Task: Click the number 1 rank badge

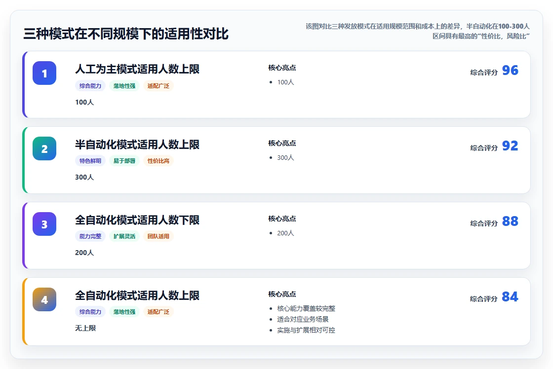Action: (44, 73)
